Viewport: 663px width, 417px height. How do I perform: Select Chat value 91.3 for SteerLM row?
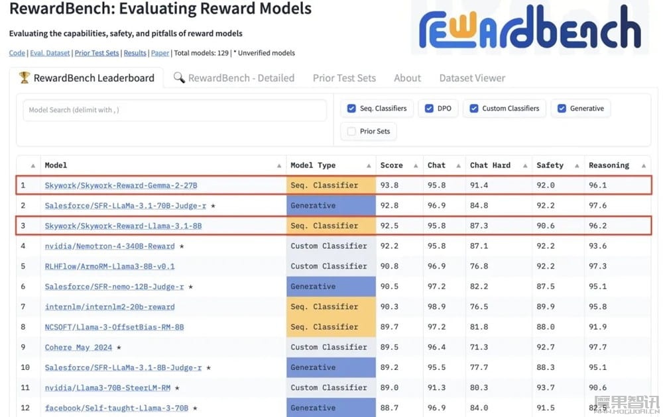pyautogui.click(x=436, y=388)
